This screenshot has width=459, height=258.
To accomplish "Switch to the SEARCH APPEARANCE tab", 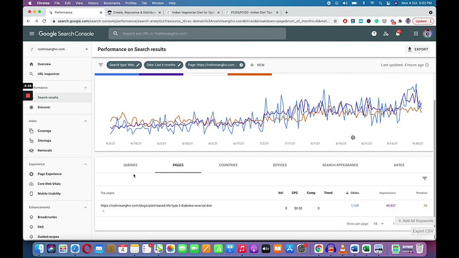I will [x=340, y=165].
